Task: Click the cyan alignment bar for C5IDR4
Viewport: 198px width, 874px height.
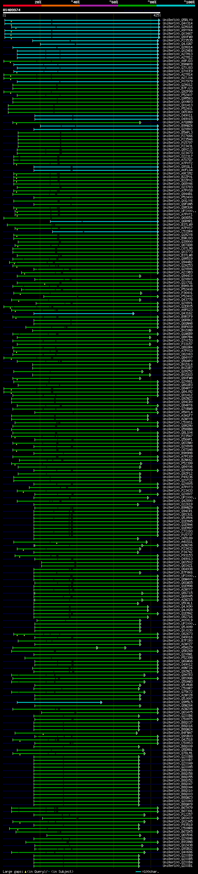Action: point(105,232)
